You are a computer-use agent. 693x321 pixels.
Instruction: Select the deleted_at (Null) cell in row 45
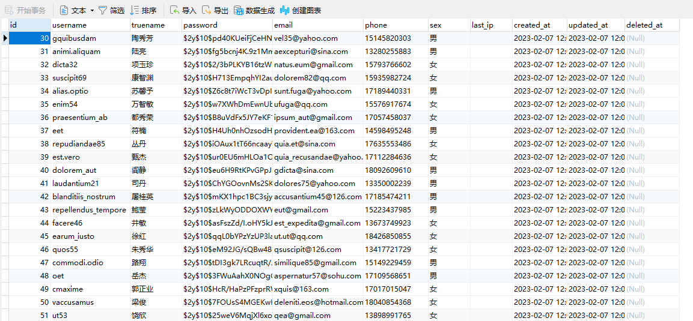652,236
